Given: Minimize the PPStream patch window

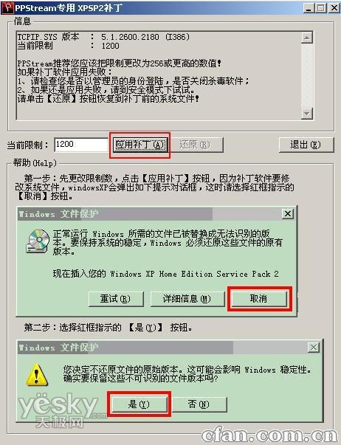Looking at the screenshot, I should (x=309, y=7).
